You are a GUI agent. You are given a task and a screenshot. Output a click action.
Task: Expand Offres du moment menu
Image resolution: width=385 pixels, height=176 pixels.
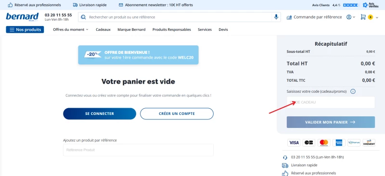[x=71, y=29]
